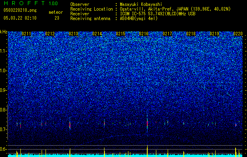Click the tallest yellow intensity spike below 0216
This screenshot has height=157, width=247.
click(147, 151)
